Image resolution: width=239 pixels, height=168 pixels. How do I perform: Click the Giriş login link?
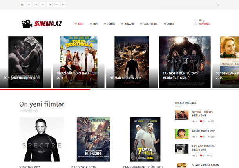(x=202, y=20)
